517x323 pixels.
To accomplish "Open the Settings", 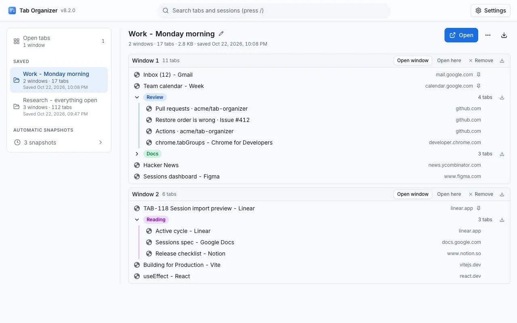I will (x=490, y=10).
